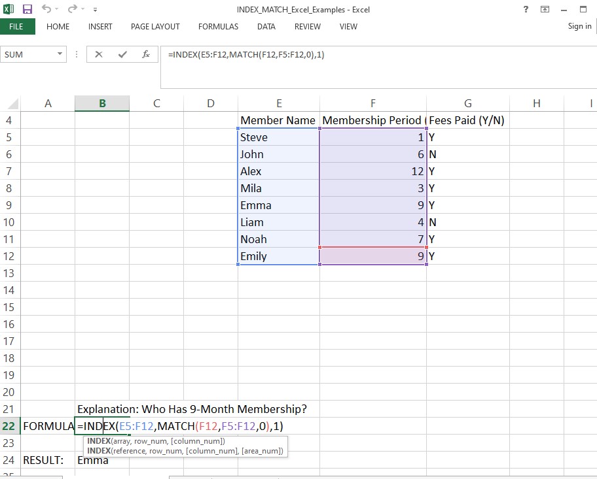Confirm the formula with the checkmark icon
Screen dimensions: 597x479
tap(122, 55)
